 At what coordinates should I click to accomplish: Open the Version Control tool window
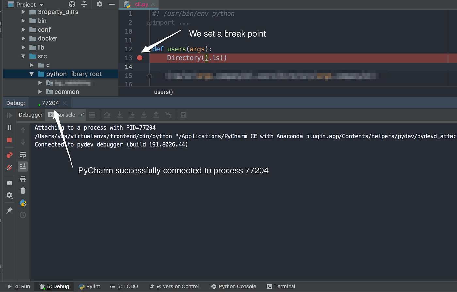click(x=175, y=286)
